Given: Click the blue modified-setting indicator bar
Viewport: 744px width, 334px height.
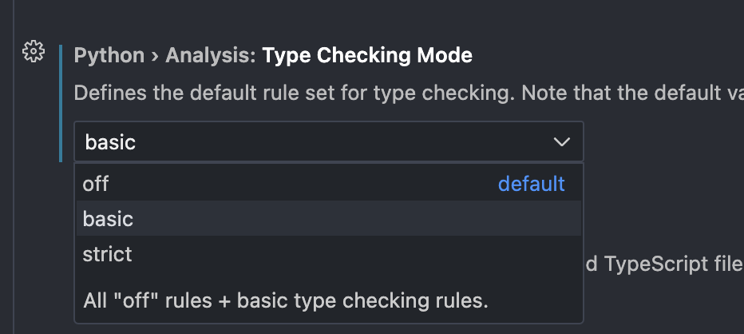Looking at the screenshot, I should [x=61, y=104].
